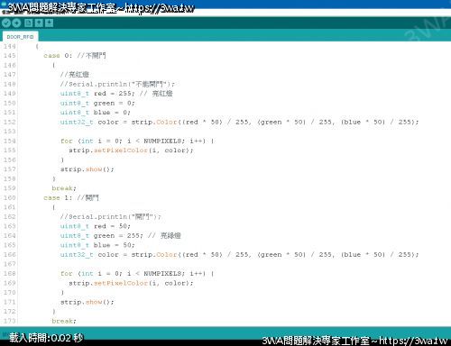This screenshot has height=346, width=451.
Task: Click 'uint8_t green = 255' on line 164
Action: tap(101, 235)
